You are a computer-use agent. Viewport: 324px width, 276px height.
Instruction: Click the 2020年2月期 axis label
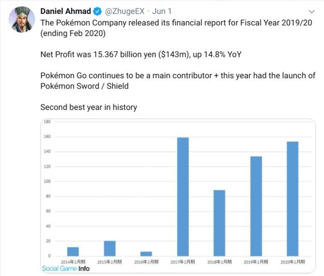pos(293,262)
